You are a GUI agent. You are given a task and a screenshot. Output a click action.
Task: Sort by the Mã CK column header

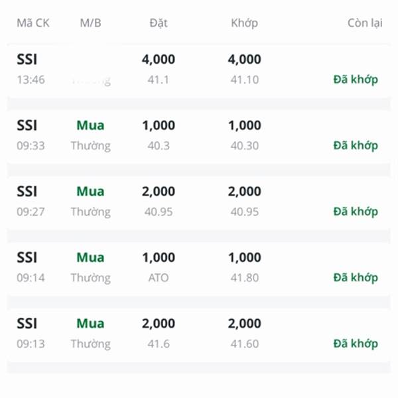(x=33, y=23)
